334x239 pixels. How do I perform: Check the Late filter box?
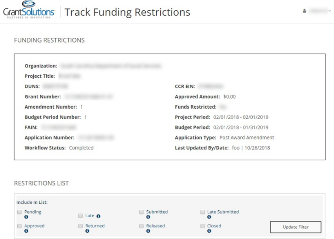[x=80, y=216]
